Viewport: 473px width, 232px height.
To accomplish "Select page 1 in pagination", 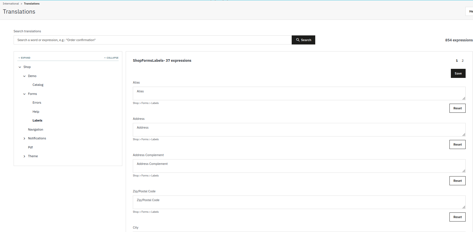I will tap(457, 61).
